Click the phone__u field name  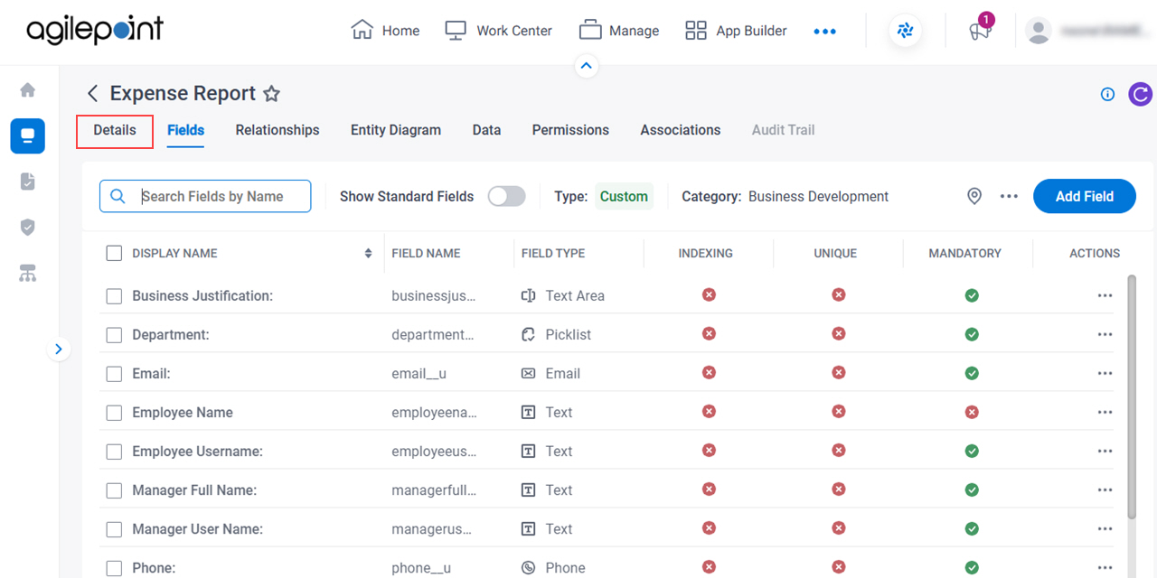click(421, 567)
